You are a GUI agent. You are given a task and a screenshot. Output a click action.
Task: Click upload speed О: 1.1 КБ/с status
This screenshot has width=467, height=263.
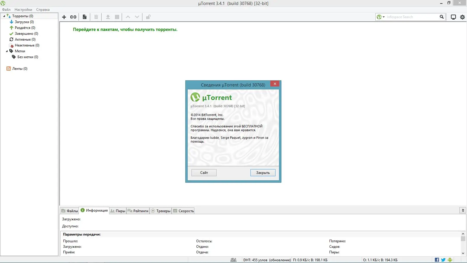coord(380,260)
